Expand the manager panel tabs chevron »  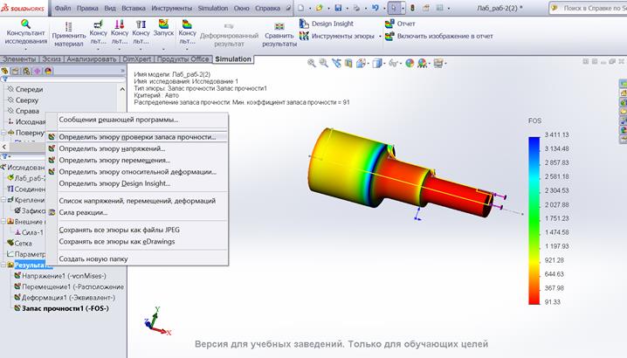coord(123,71)
